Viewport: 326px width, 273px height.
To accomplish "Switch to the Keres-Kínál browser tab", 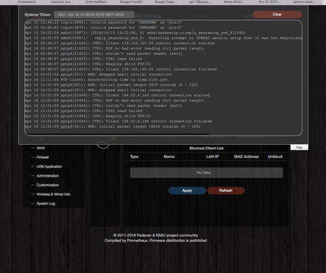I will (235, 2).
